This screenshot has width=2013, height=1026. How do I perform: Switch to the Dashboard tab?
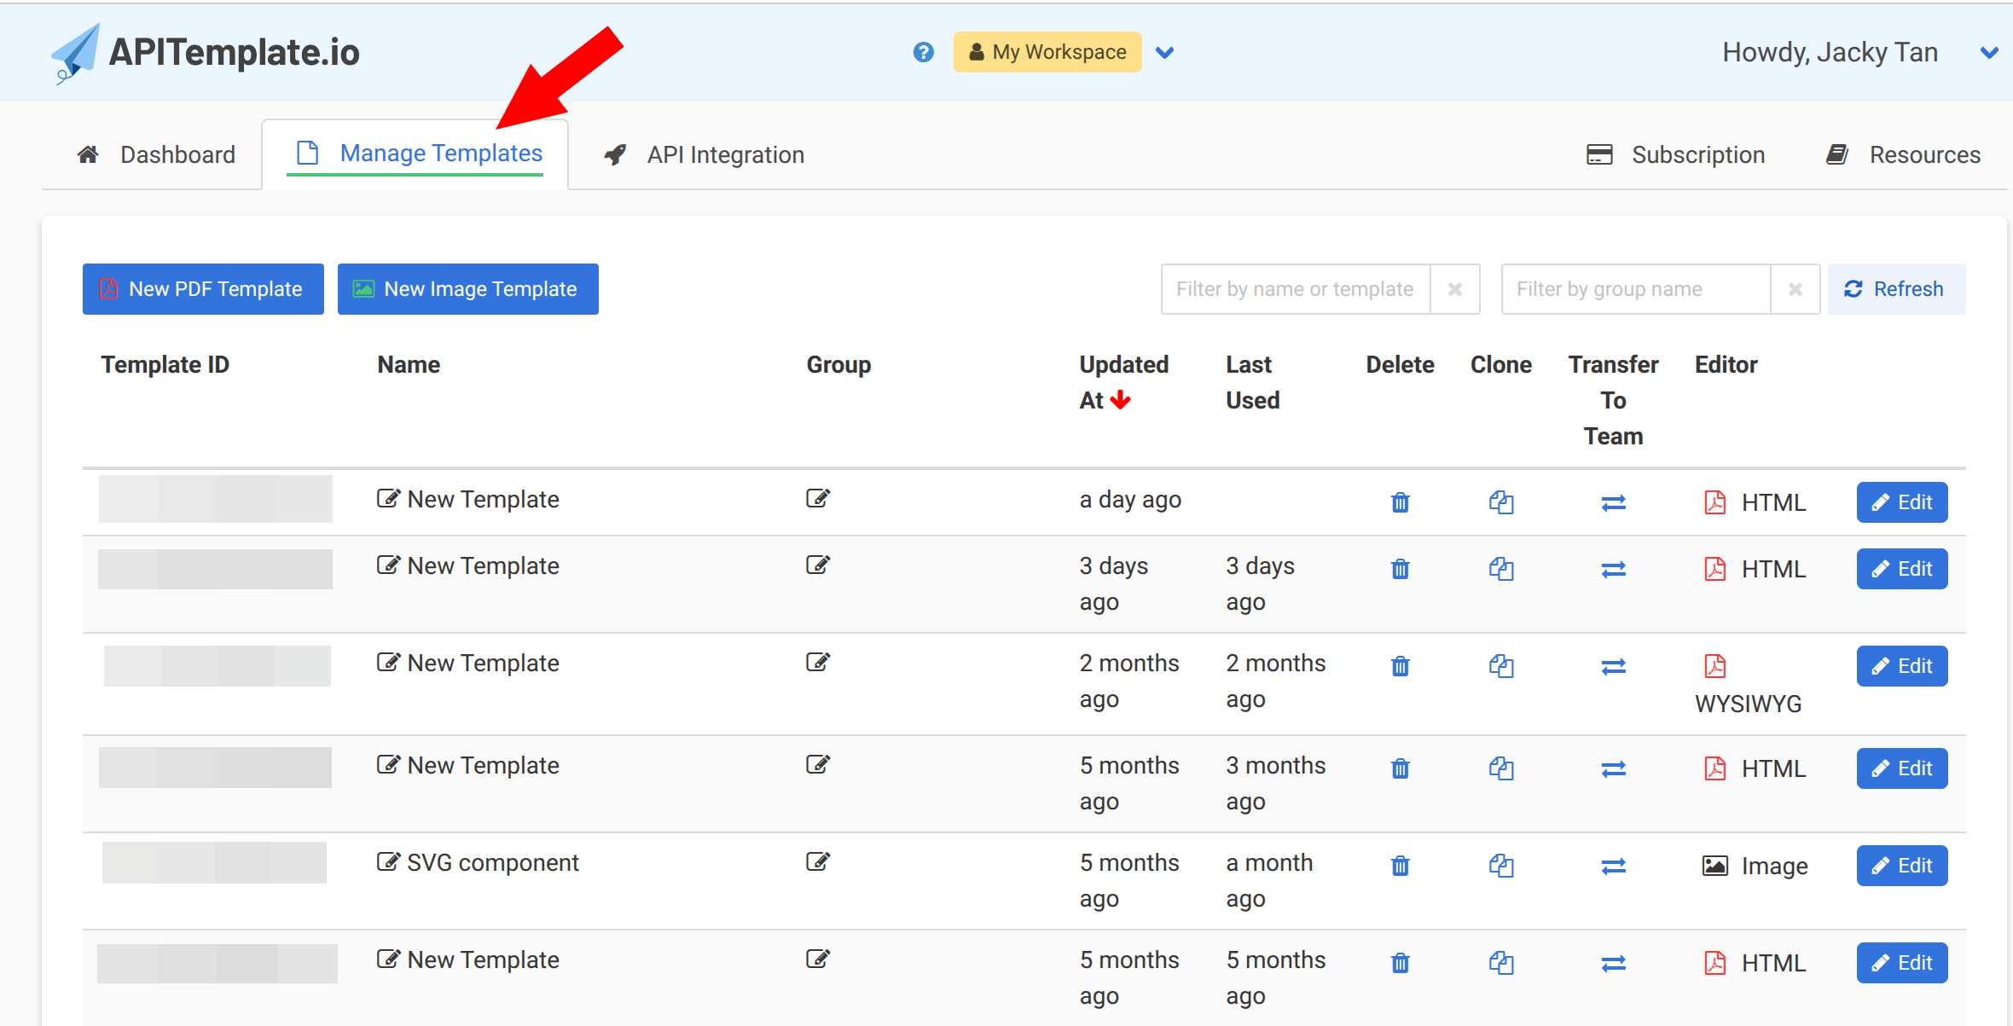177,154
